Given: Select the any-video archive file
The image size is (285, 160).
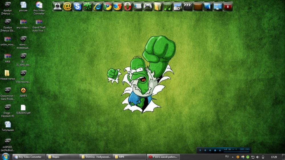Looking at the screenshot, I should pyautogui.click(x=23, y=24).
